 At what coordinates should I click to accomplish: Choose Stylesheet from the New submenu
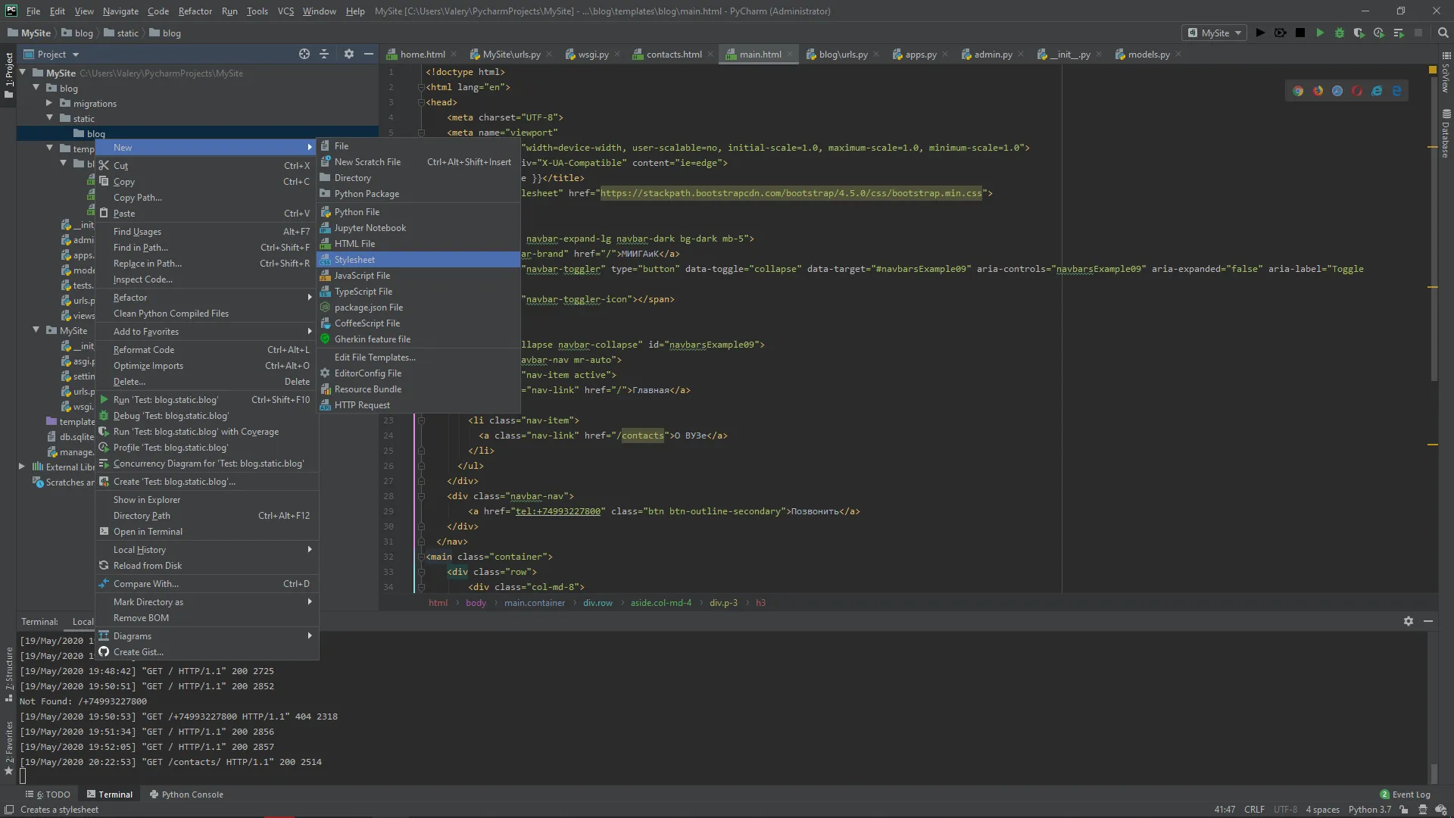click(x=354, y=260)
